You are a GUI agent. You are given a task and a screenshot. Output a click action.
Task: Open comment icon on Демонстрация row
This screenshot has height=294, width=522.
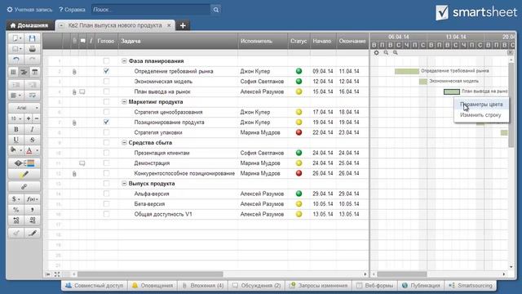click(x=82, y=163)
